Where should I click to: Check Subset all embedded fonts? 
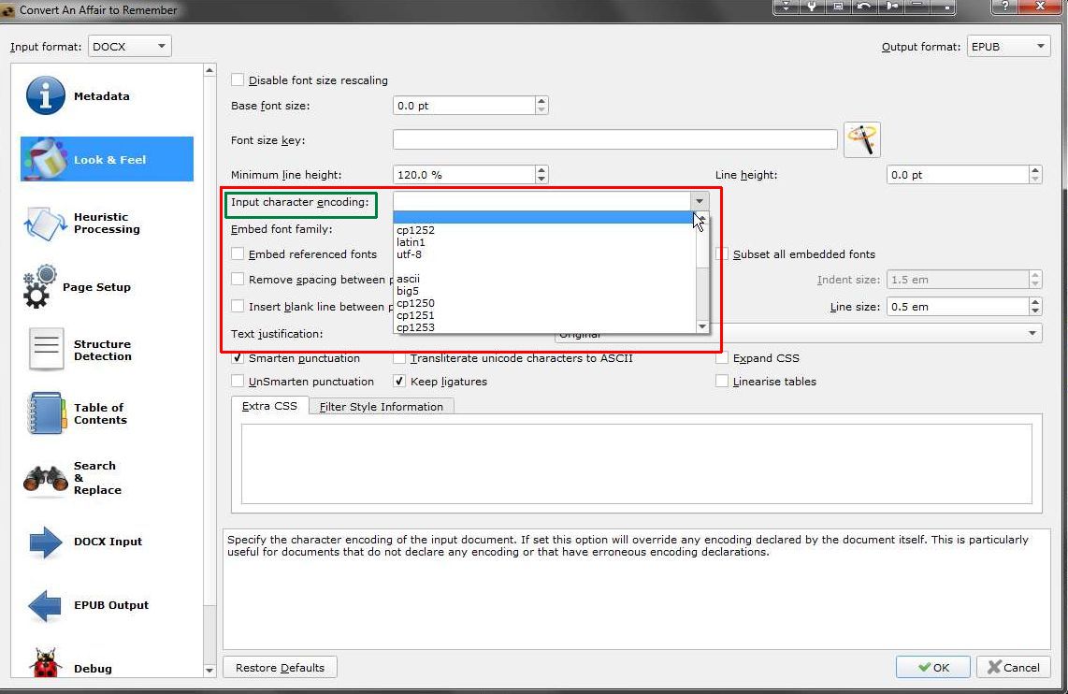(x=722, y=254)
